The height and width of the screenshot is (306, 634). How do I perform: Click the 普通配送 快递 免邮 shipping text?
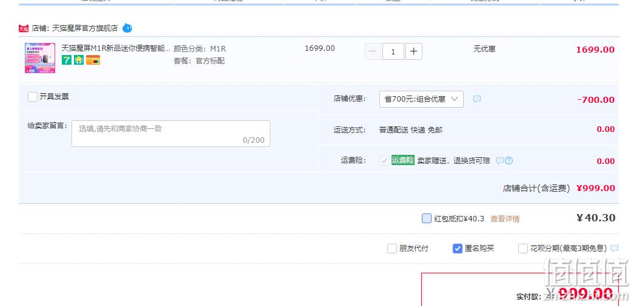click(411, 130)
